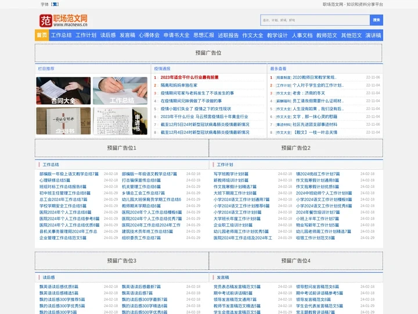Open 演讲稿 navigation item

[x=373, y=35]
